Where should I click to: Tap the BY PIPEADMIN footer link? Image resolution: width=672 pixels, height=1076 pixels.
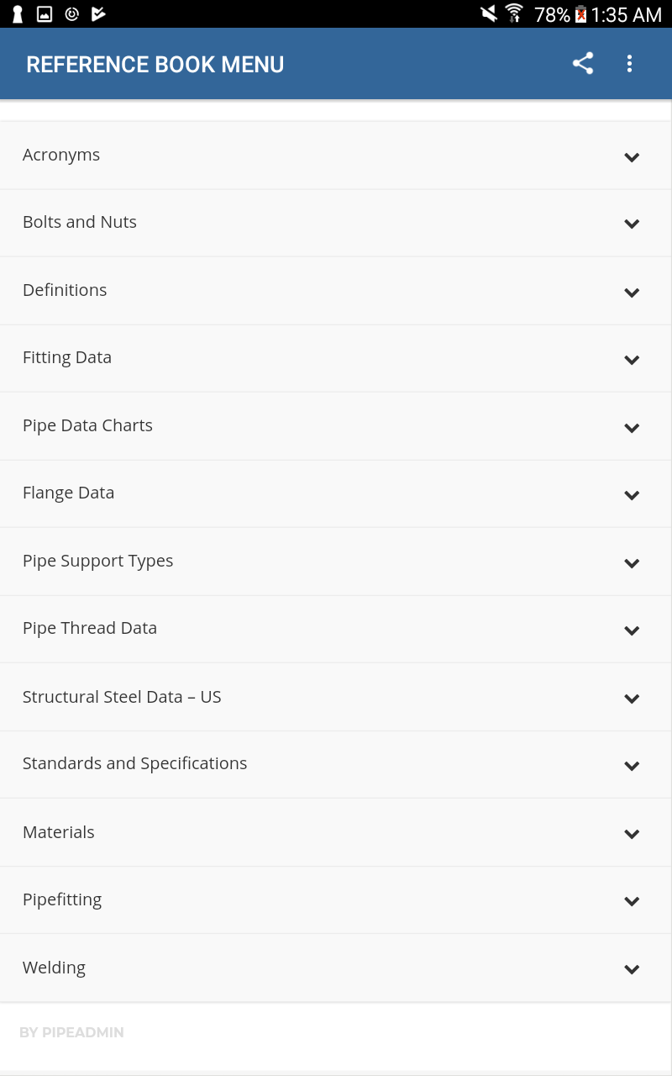(x=71, y=1032)
